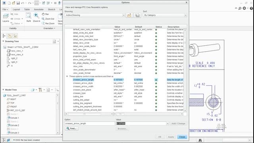254x143 pixels.
Task: Click the Redo arrow icon
Action: [29, 3]
